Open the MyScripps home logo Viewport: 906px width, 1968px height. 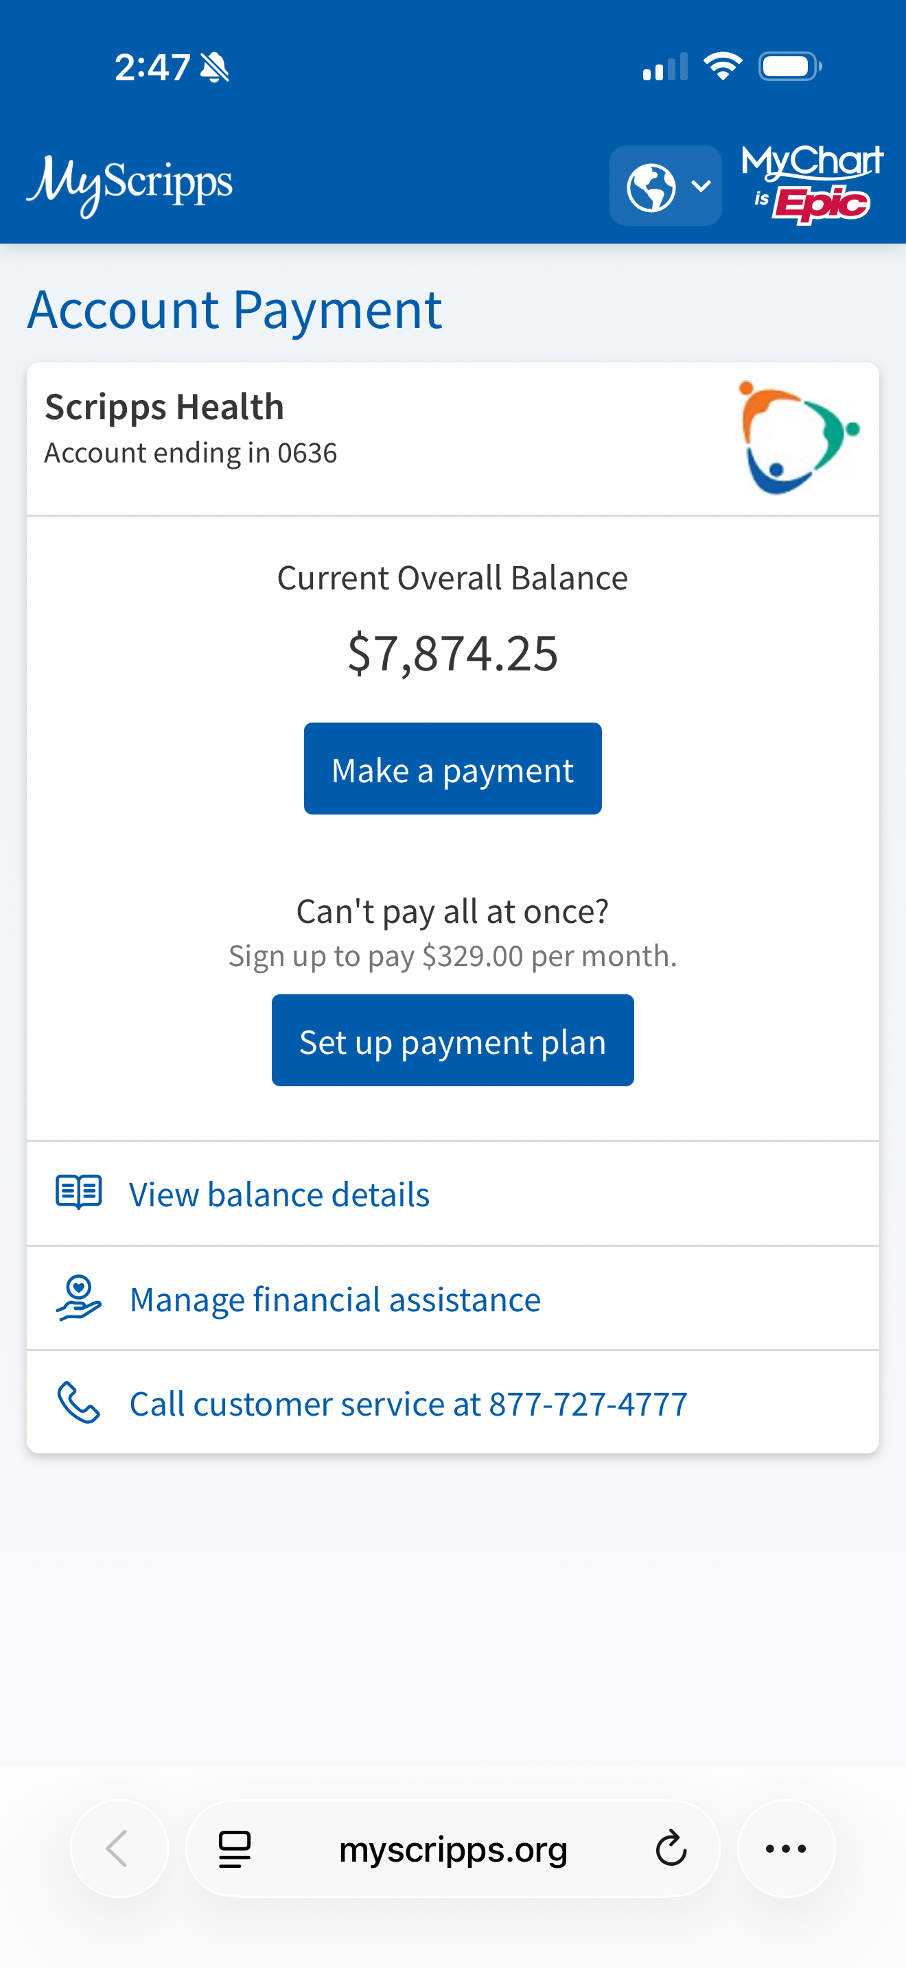129,186
